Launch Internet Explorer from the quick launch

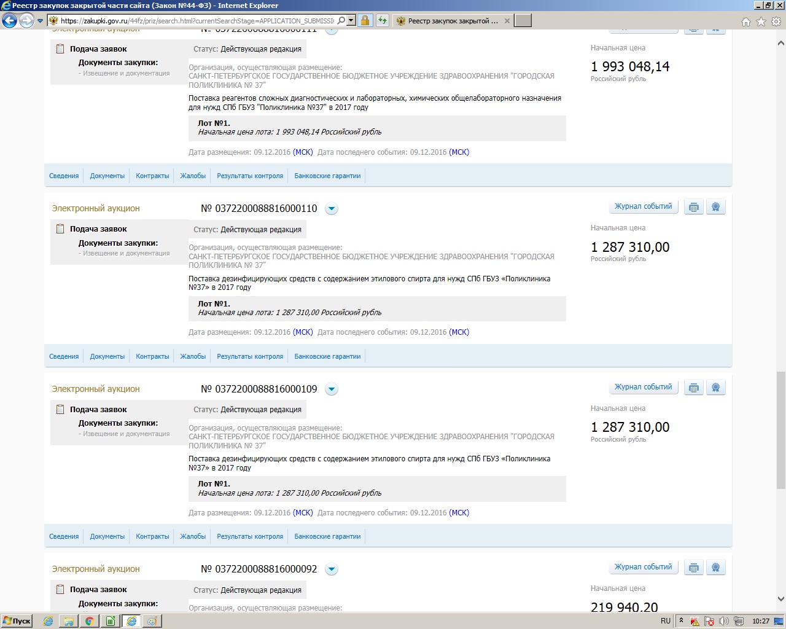48,621
